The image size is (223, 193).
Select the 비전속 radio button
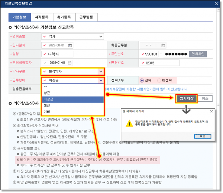[159, 80]
